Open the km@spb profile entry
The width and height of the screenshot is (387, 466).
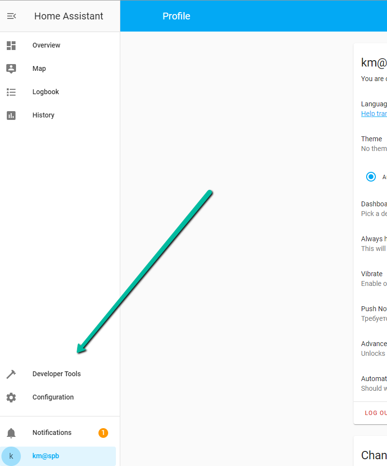tap(46, 456)
